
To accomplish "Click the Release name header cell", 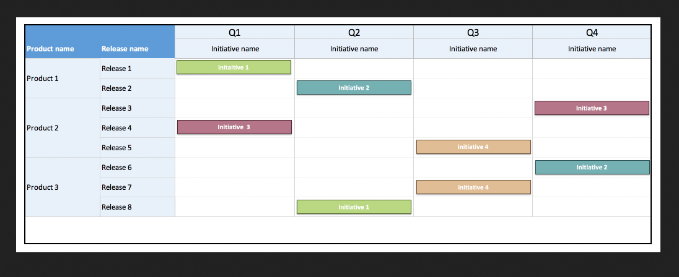I will (x=138, y=42).
